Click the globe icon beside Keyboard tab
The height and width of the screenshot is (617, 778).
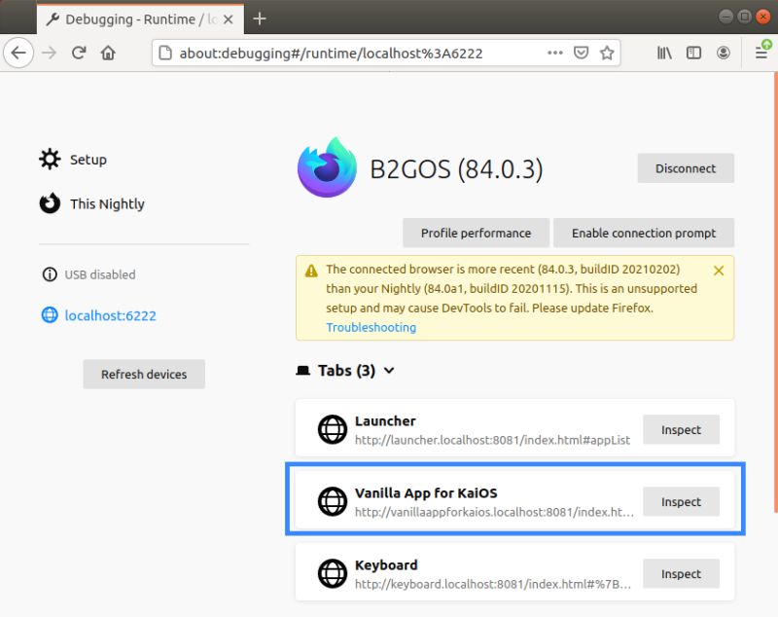click(x=333, y=573)
